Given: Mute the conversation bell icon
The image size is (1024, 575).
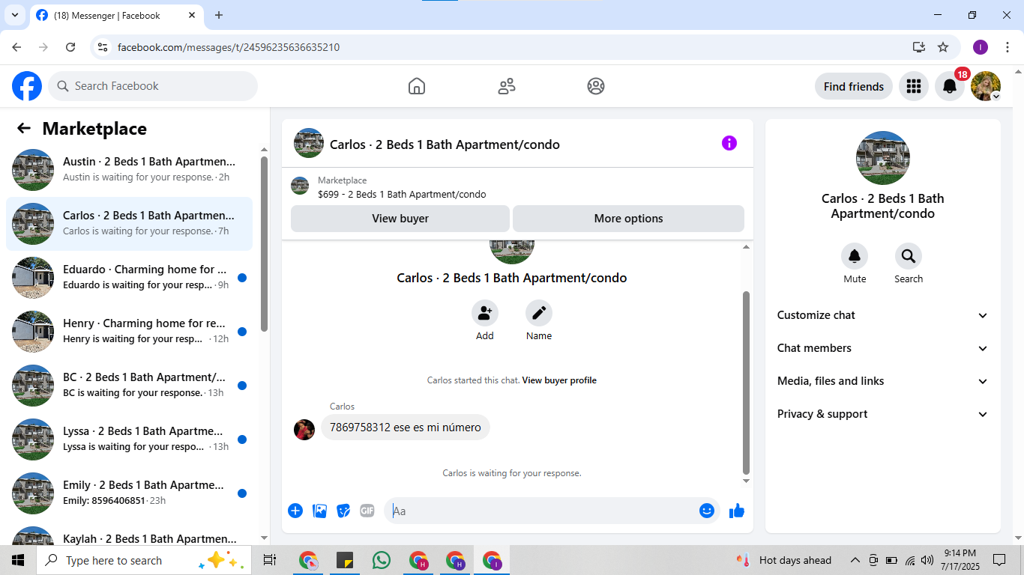Looking at the screenshot, I should point(855,257).
